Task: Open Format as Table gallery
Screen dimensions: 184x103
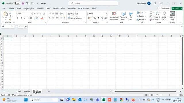Action: click(x=123, y=16)
